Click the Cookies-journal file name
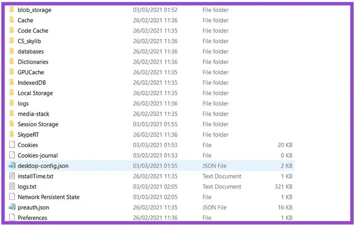The height and width of the screenshot is (226, 355). pyautogui.click(x=38, y=156)
